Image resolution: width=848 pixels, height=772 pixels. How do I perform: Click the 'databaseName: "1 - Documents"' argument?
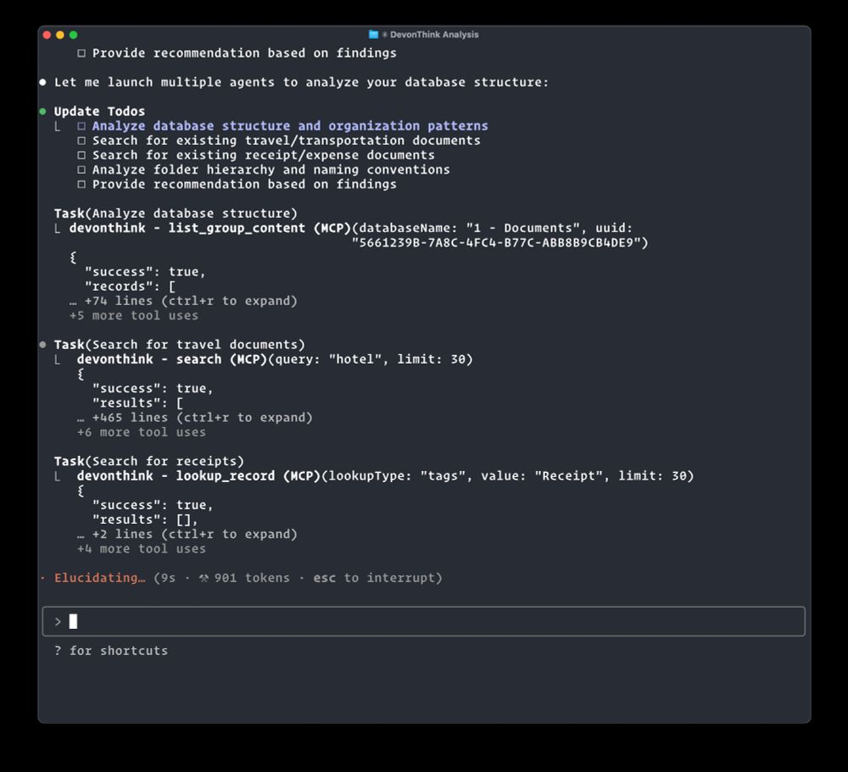pos(470,228)
